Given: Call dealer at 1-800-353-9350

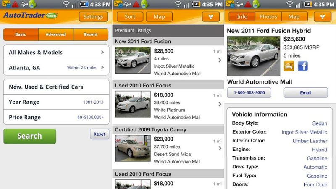Looking at the screenshot, I should click(x=249, y=92).
